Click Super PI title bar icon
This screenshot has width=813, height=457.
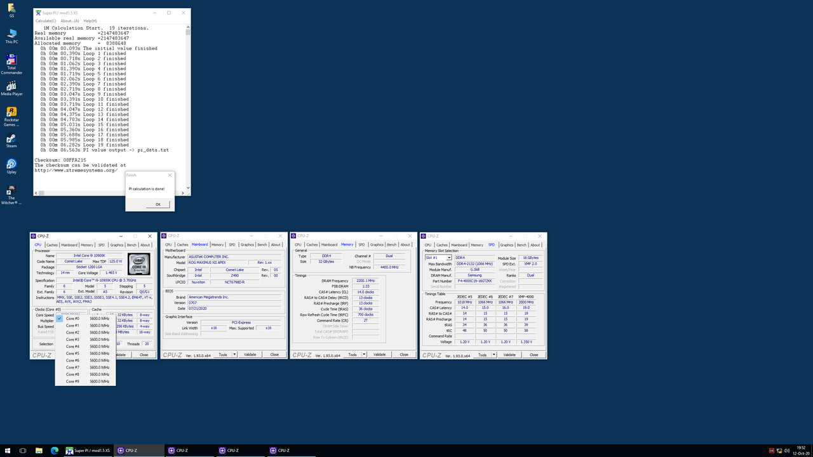click(x=38, y=13)
